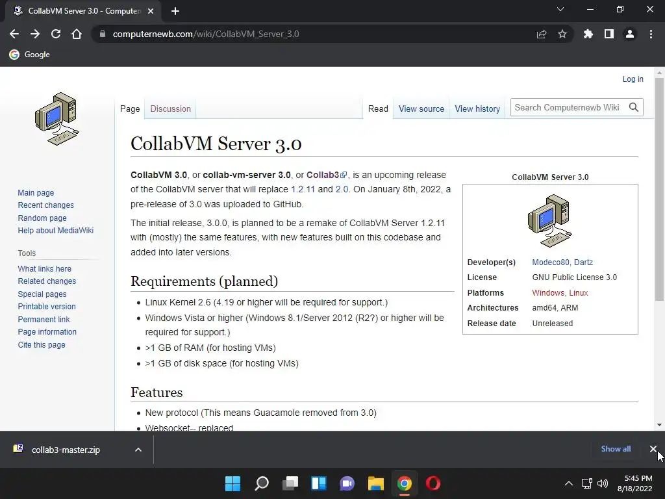Open the Windows Start menu

point(232,483)
